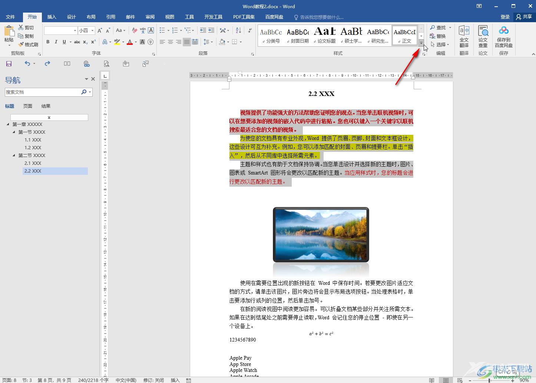Viewport: 536px width, 383px height.
Task: Click the Save icon in quick access bar
Action: coord(9,64)
